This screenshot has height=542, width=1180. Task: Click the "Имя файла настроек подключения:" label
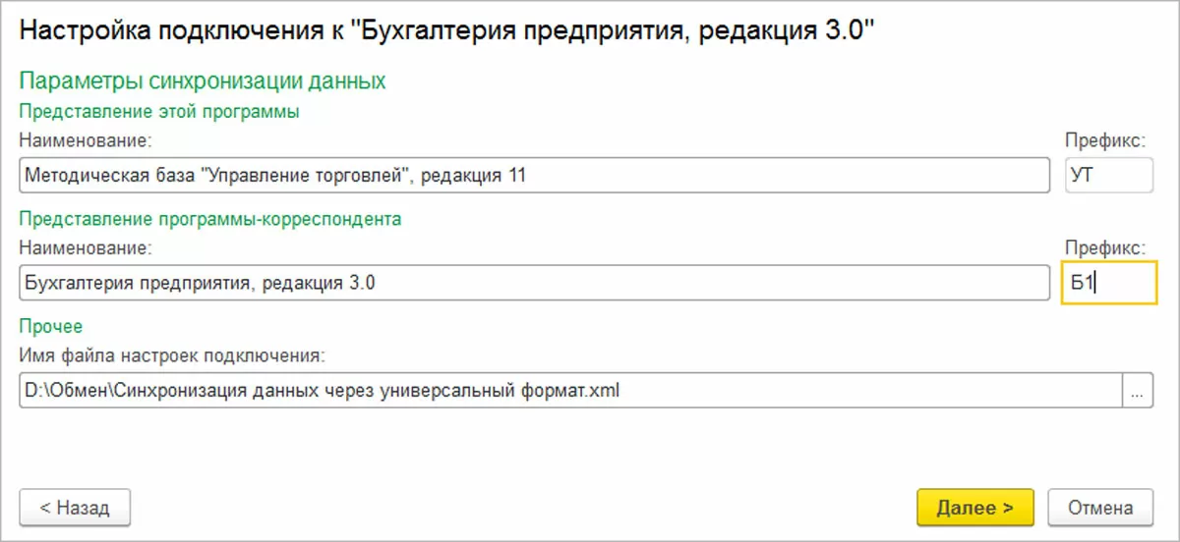172,354
